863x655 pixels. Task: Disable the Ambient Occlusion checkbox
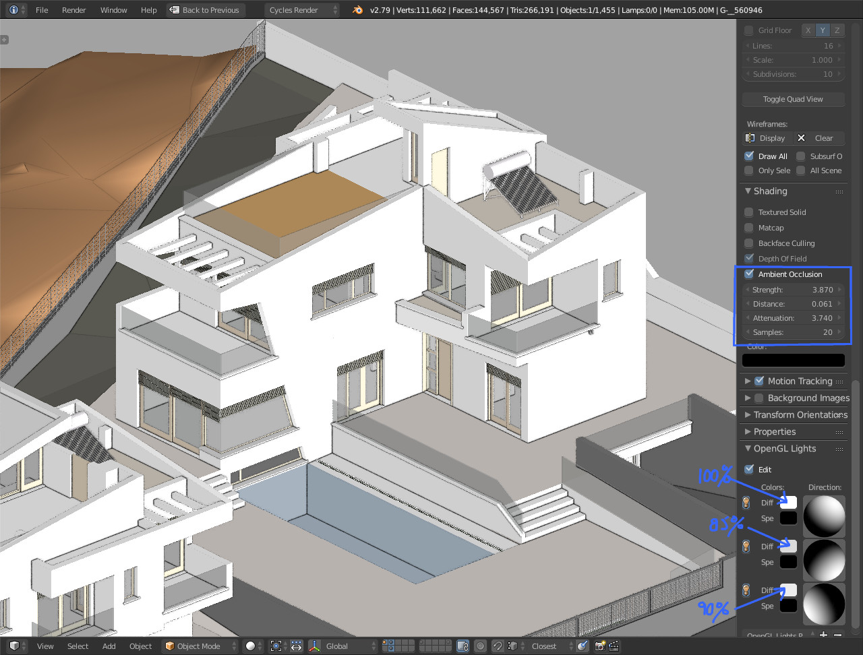coord(749,274)
